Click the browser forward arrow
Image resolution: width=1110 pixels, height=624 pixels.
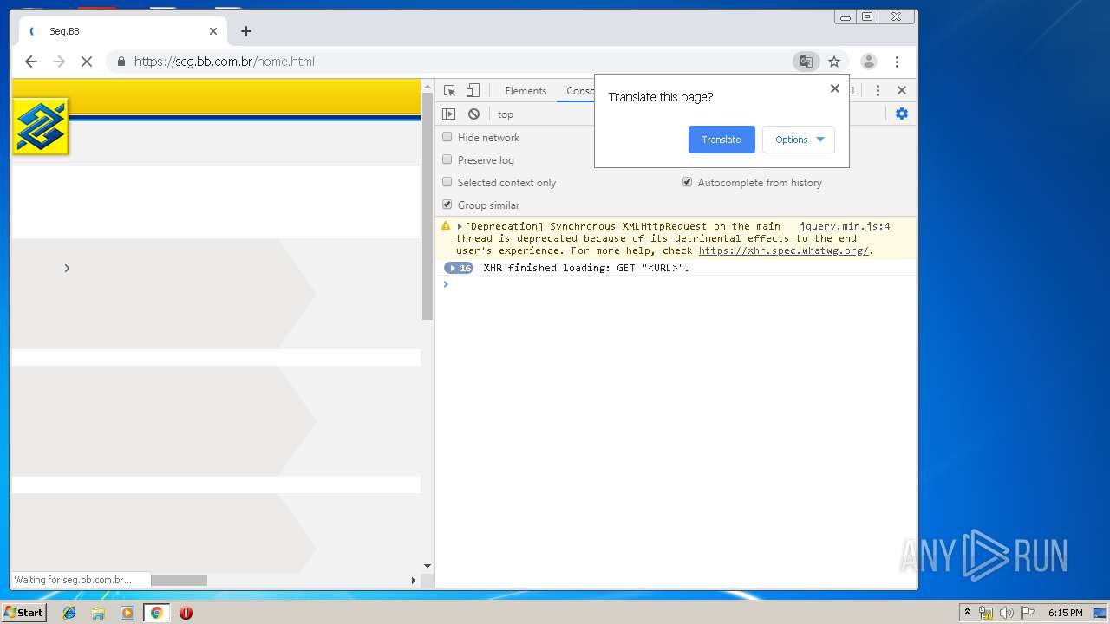(59, 62)
